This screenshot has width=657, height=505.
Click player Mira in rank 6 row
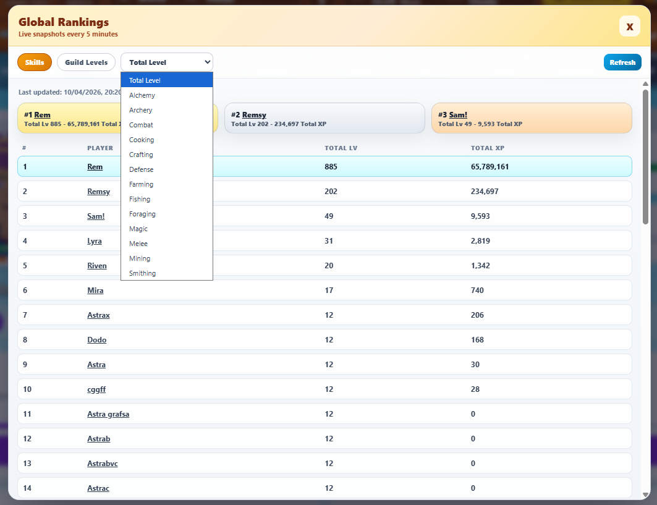(95, 291)
